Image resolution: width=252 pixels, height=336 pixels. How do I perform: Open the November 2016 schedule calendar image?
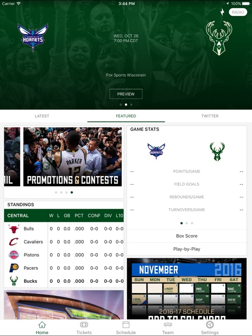pos(187,289)
